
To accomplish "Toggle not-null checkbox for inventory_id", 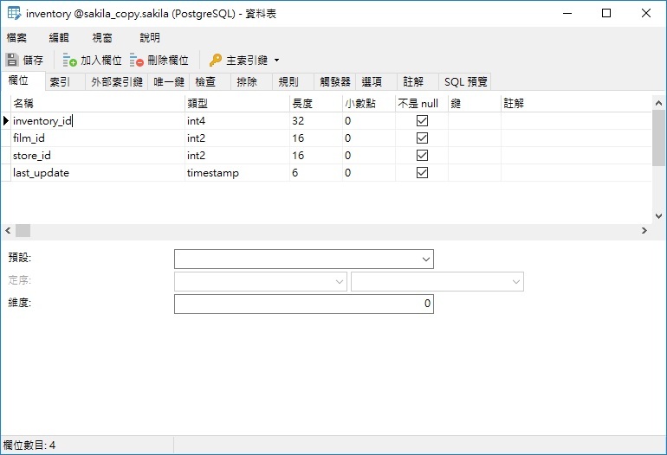I will tap(422, 121).
